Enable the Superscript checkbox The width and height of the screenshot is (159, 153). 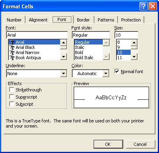coord(12,97)
